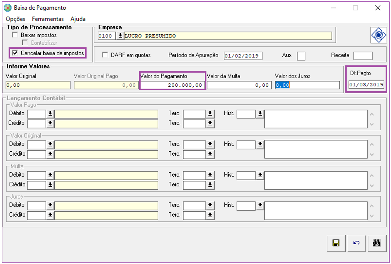Click scroll down arrow of Juros history

click(x=372, y=216)
